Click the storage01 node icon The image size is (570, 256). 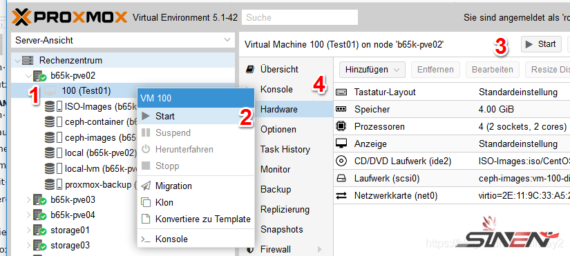(39, 230)
